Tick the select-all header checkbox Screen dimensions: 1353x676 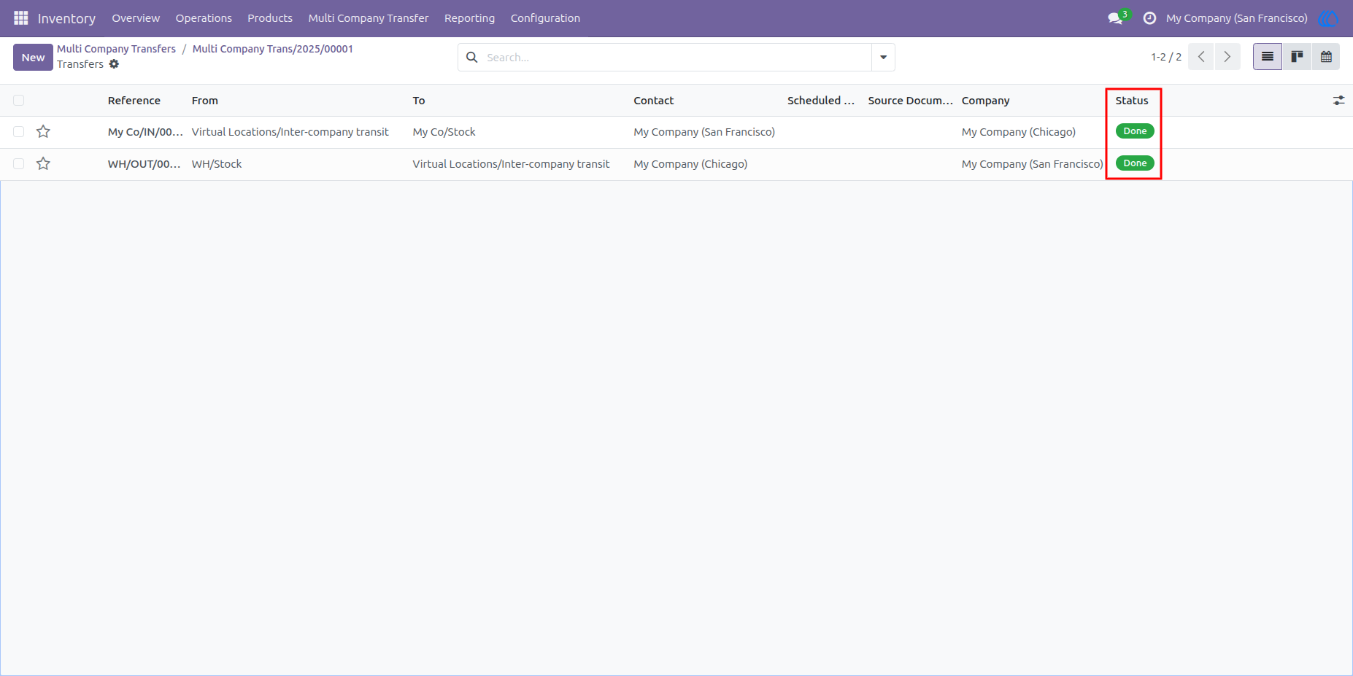tap(19, 101)
